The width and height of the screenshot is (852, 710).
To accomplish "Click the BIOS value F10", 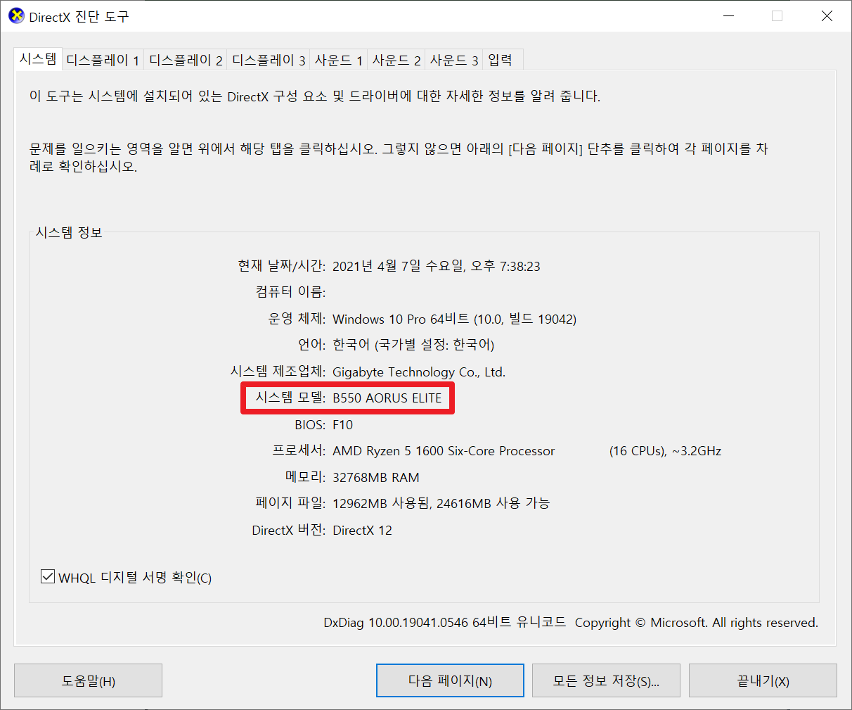I will coord(343,424).
